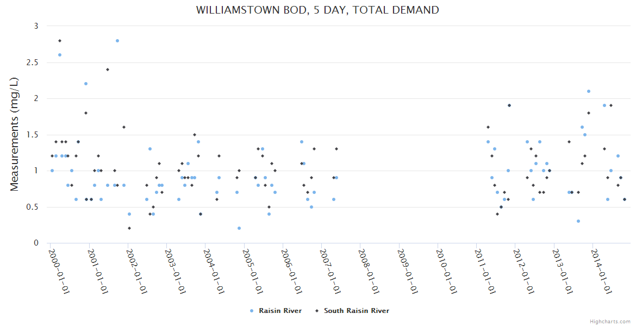Click the Measurements (mg/L) y-axis title
Viewport: 636px width, 326px height.
[x=15, y=134]
